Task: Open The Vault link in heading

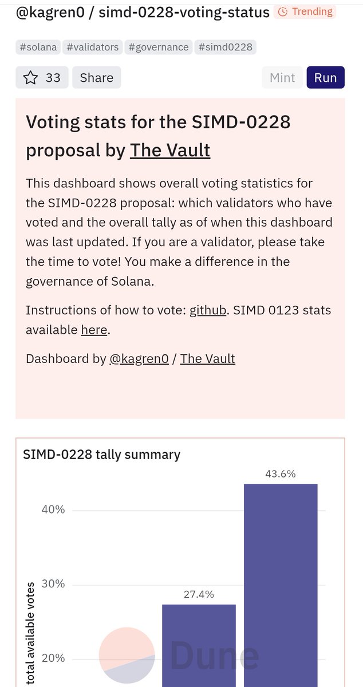Action: [x=170, y=150]
